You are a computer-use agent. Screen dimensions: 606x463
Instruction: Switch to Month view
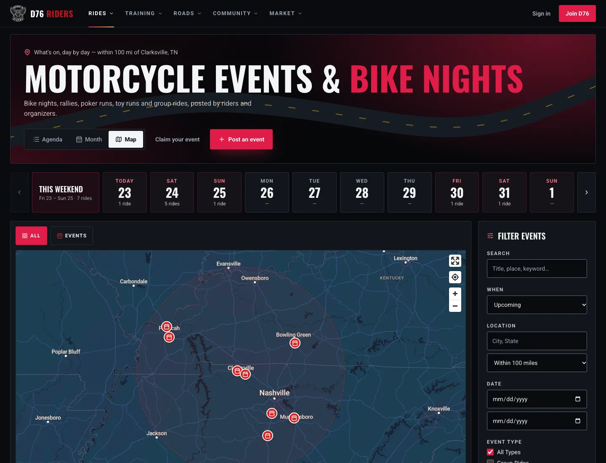pos(89,139)
